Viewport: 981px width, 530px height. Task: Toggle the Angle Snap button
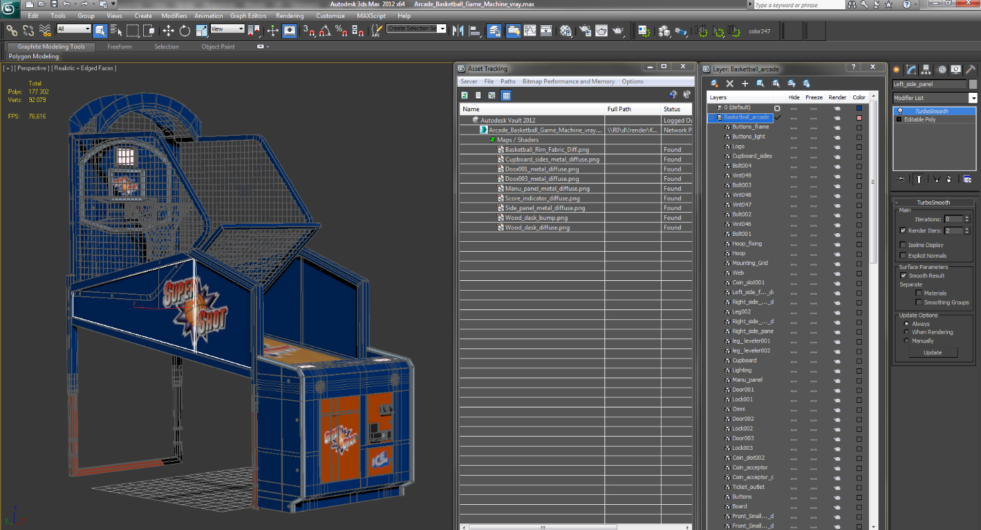point(325,30)
